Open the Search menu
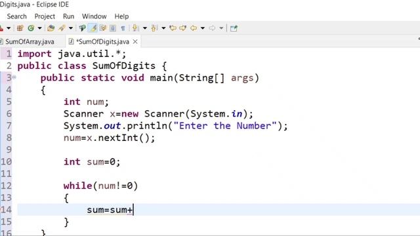 tap(17, 16)
